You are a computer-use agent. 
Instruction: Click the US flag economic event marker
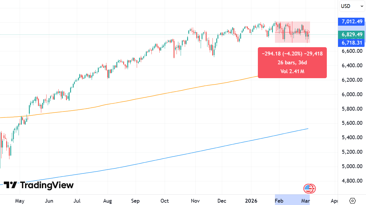pos(308,188)
